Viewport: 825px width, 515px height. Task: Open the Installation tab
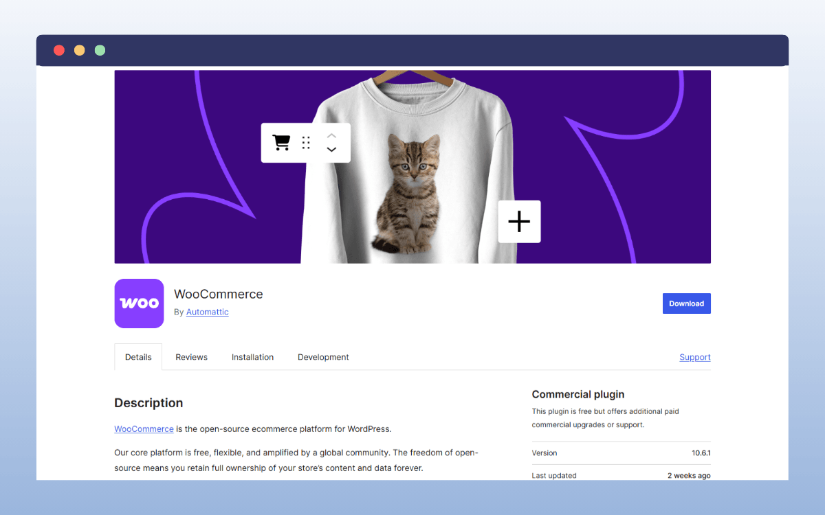pos(252,356)
